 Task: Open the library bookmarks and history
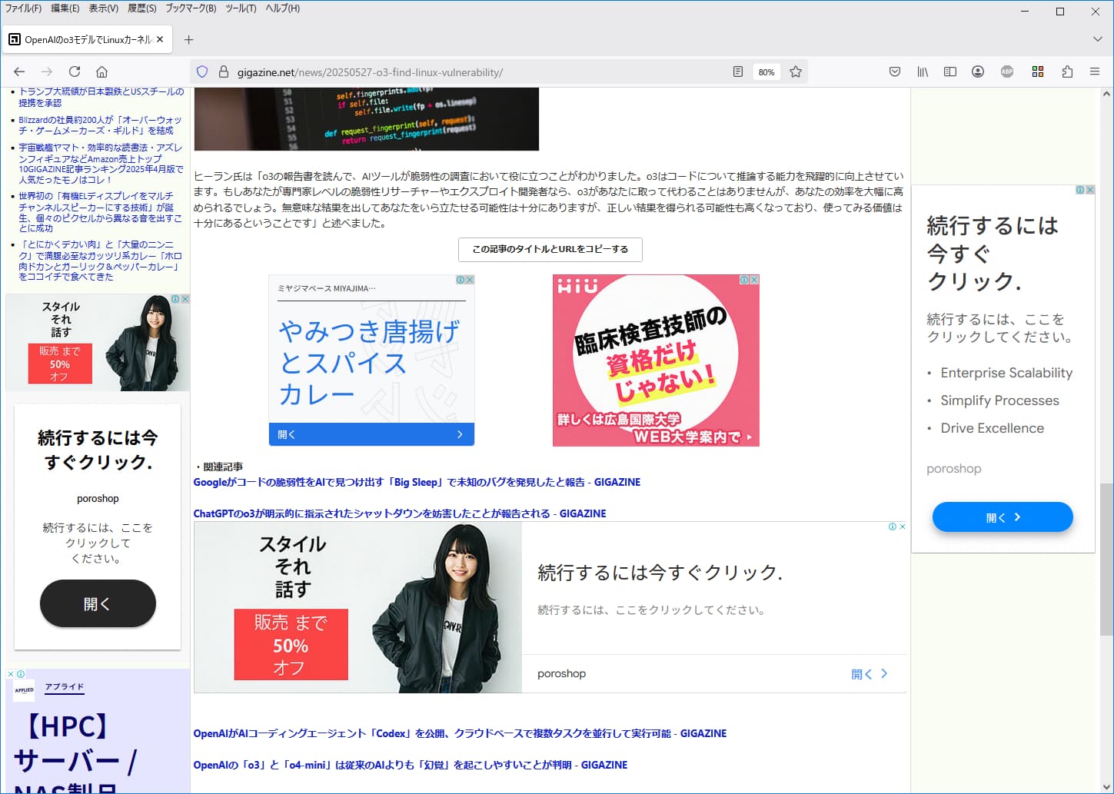point(923,71)
